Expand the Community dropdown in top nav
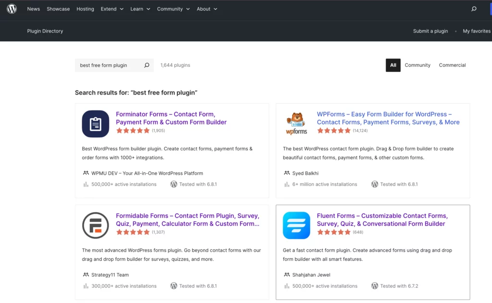 (173, 9)
